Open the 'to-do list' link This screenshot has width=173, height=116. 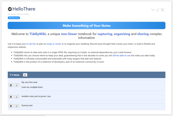(x=31, y=44)
